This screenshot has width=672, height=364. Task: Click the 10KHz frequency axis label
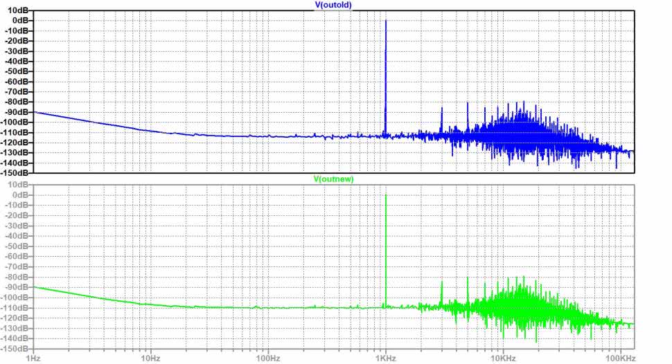tap(503, 358)
